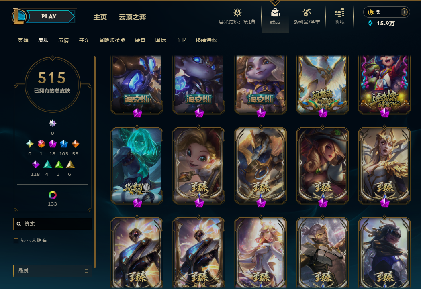Click the rainbow chroma wheel icon above 133
This screenshot has width=421, height=289.
(52, 195)
